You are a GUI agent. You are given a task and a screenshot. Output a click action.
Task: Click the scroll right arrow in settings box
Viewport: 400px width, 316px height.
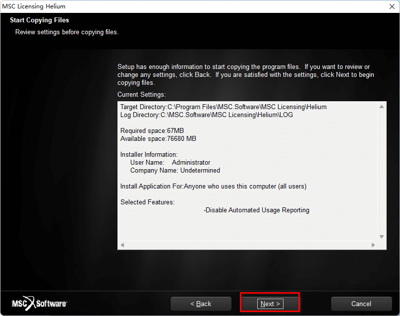coord(374,245)
